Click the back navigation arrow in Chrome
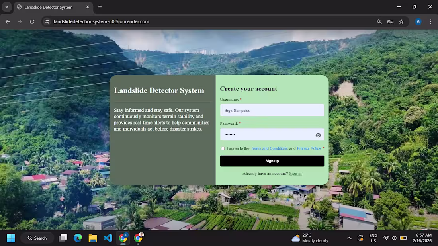 tap(7, 21)
